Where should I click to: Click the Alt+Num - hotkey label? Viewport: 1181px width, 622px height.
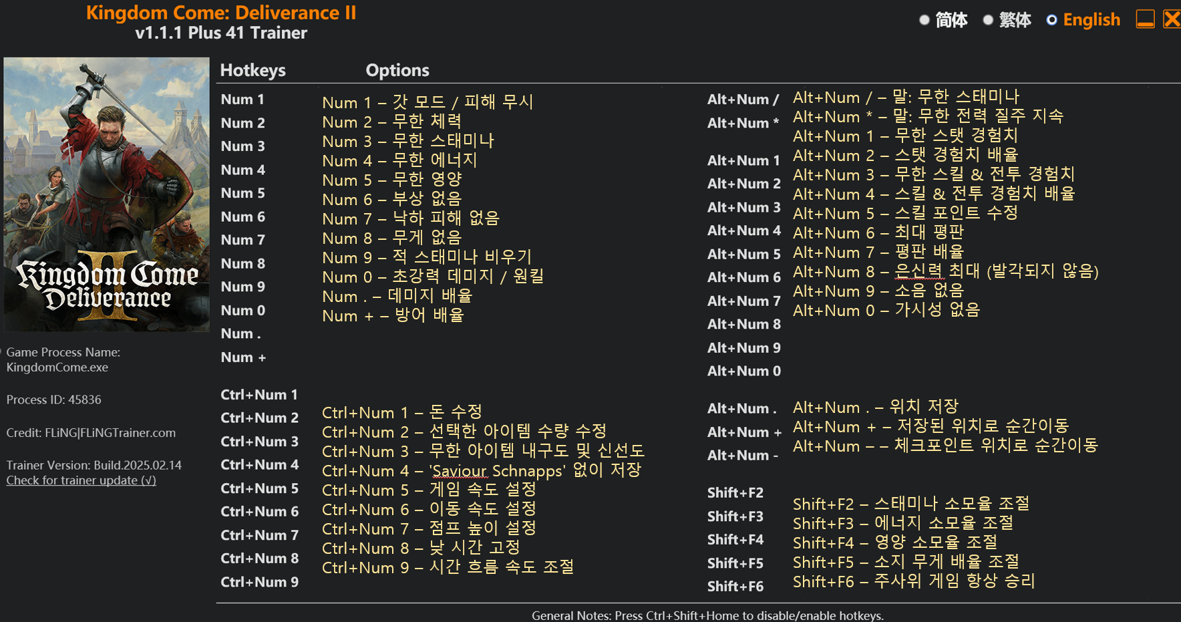click(743, 456)
